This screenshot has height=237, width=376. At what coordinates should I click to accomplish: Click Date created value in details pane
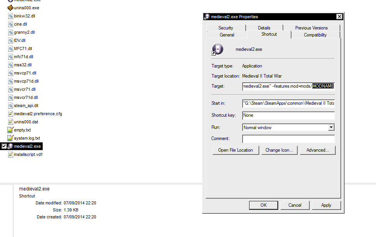80,217
